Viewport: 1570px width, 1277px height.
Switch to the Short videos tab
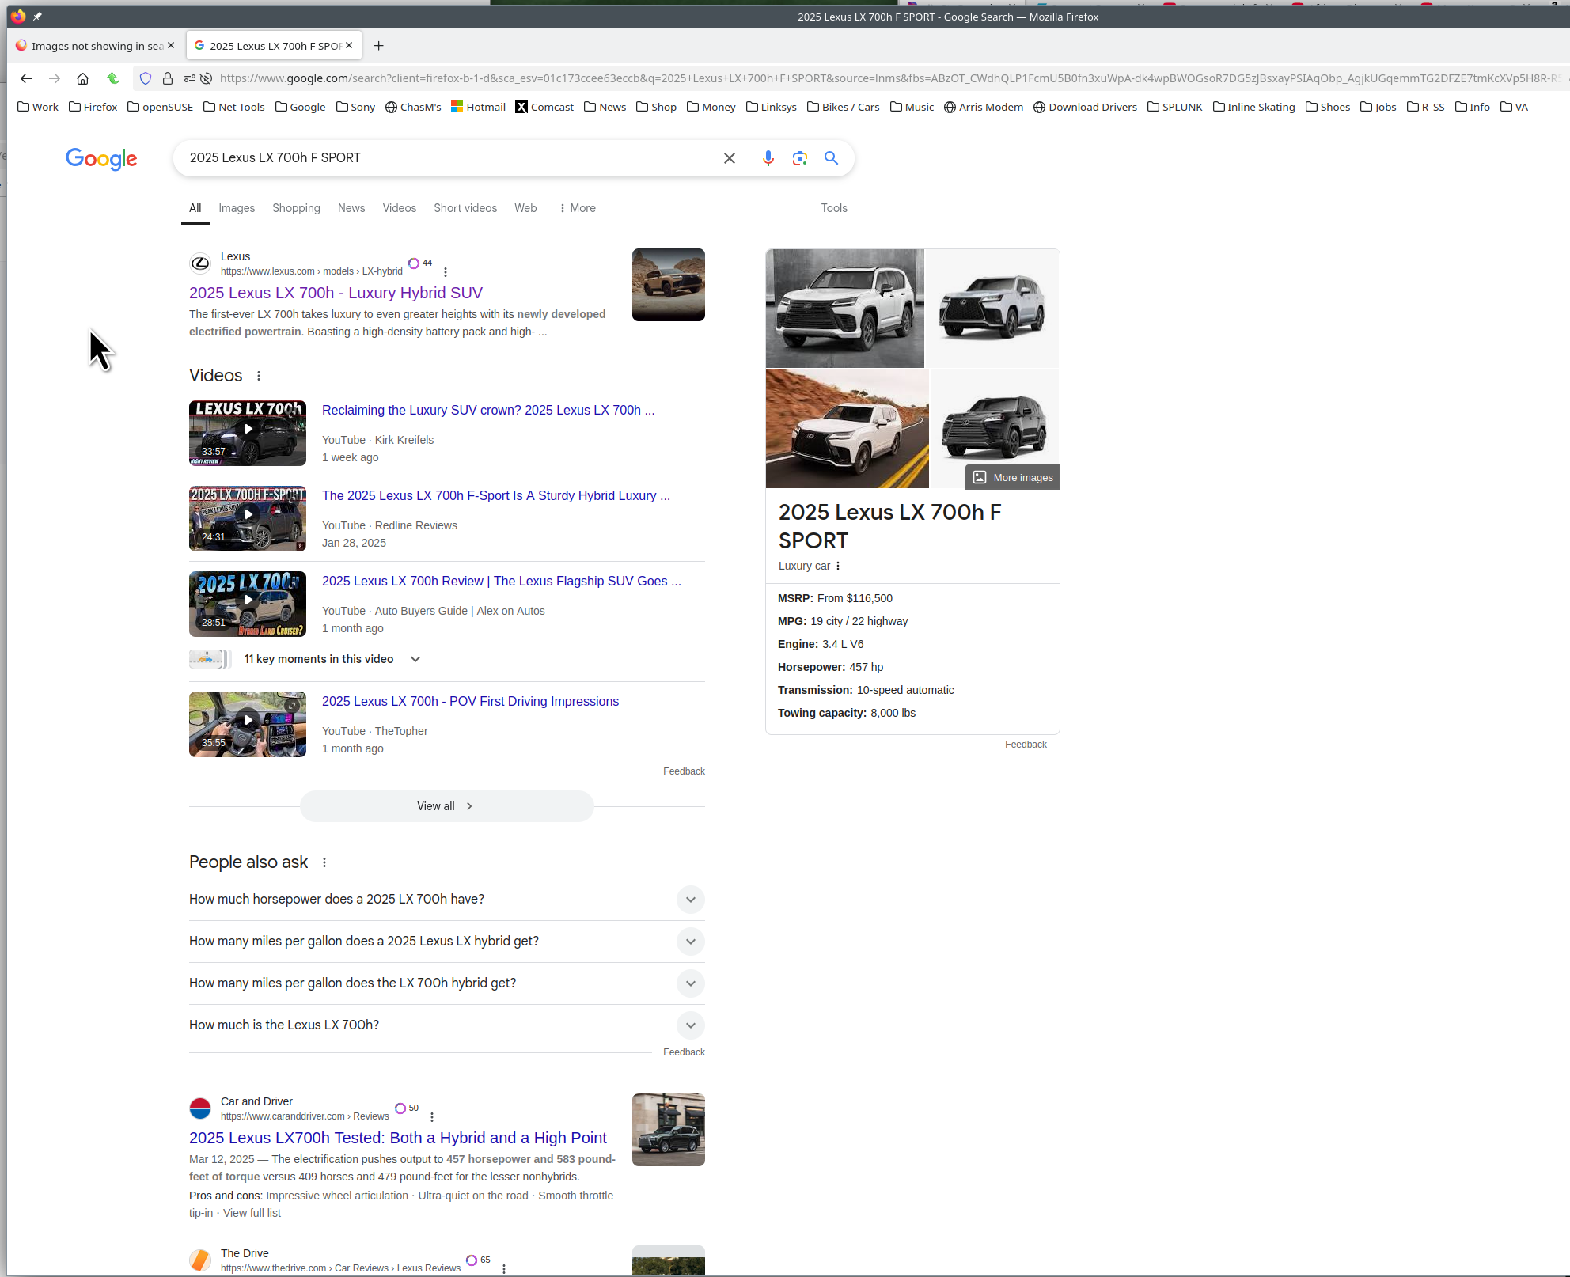click(x=465, y=208)
